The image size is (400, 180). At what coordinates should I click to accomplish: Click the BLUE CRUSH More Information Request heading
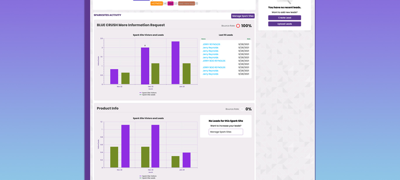[x=131, y=25]
